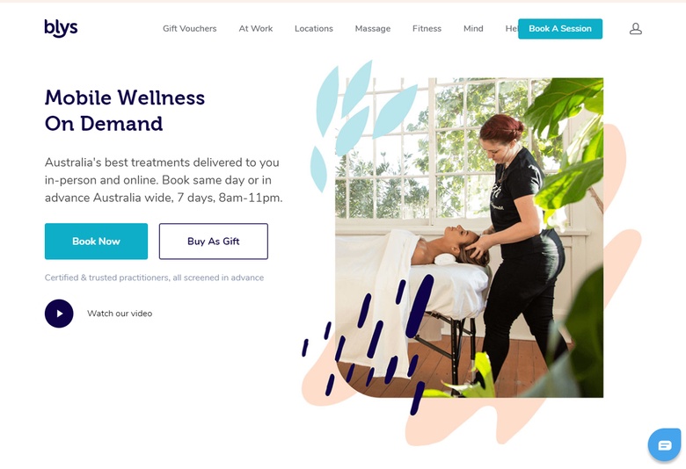
Task: Click the blys logo
Action: click(61, 28)
